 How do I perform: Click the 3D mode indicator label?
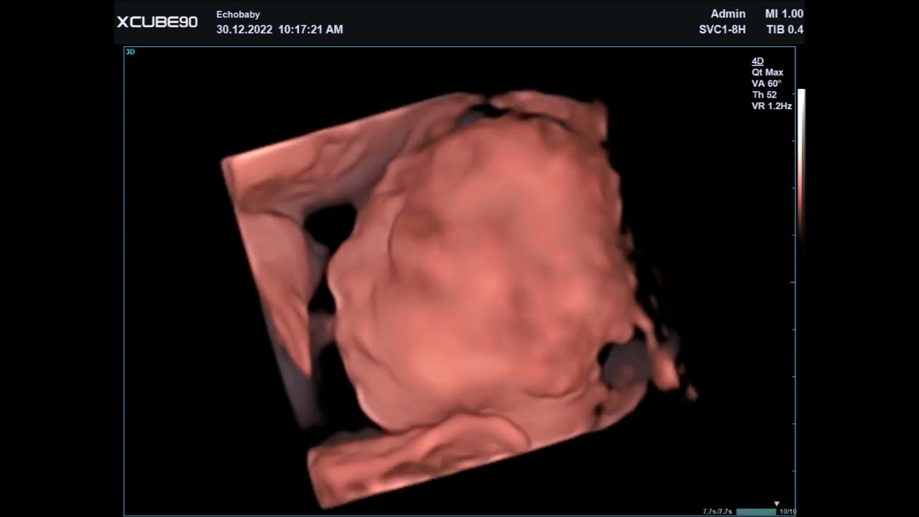pos(130,52)
